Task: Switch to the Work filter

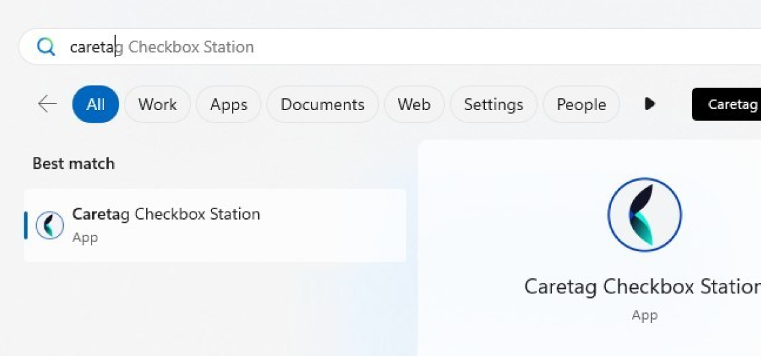Action: (157, 104)
